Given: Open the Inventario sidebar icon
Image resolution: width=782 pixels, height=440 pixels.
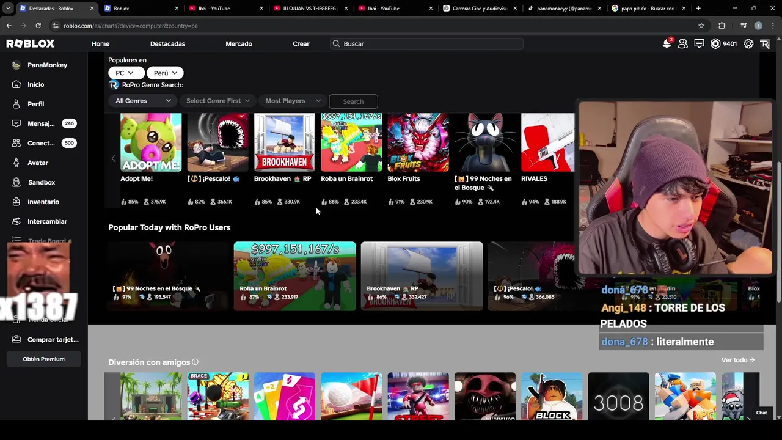Looking at the screenshot, I should [x=16, y=202].
